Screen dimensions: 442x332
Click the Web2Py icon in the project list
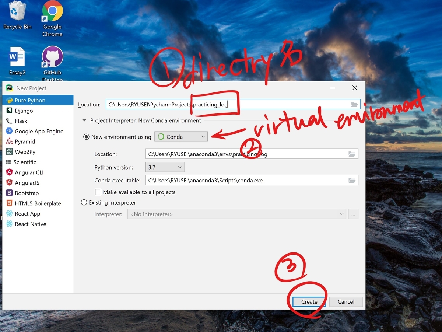tap(9, 152)
